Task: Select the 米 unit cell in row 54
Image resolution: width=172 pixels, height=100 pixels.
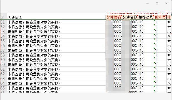Action: click(x=169, y=36)
